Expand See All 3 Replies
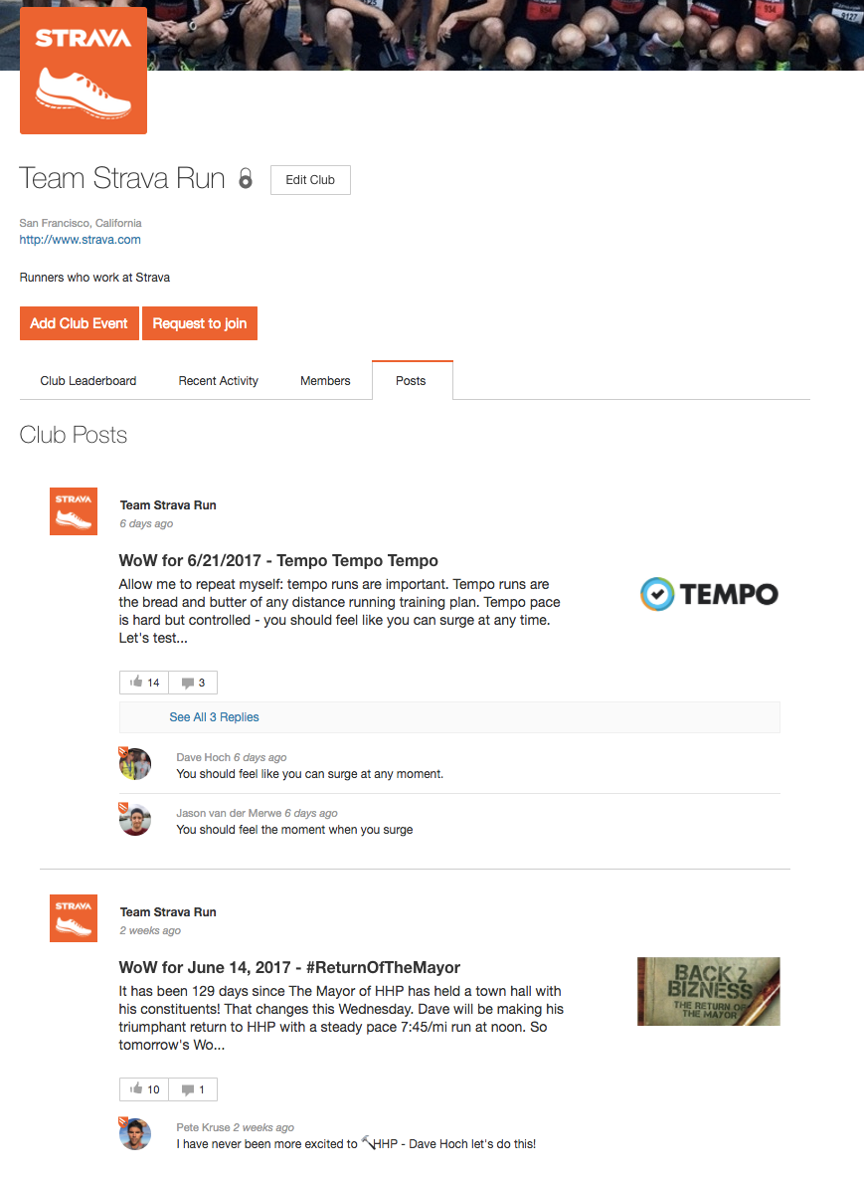Screen dimensions: 864x1181 coord(214,717)
